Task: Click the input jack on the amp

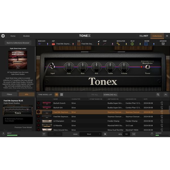Action: 52,66
